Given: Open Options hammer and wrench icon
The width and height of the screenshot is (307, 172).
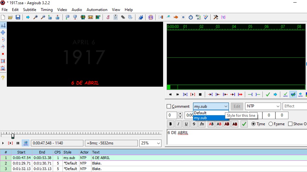Looking at the screenshot, I should point(216,17).
